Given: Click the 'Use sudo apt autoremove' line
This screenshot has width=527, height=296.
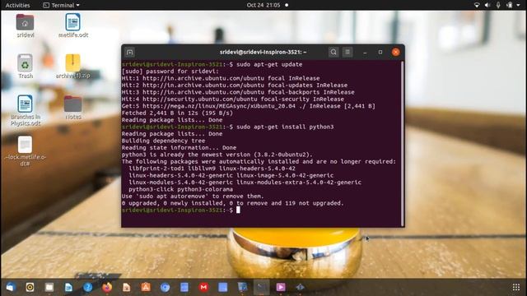Looking at the screenshot, I should 193,196.
